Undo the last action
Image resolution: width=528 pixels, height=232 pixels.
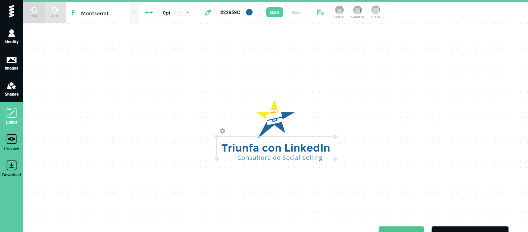pos(34,12)
